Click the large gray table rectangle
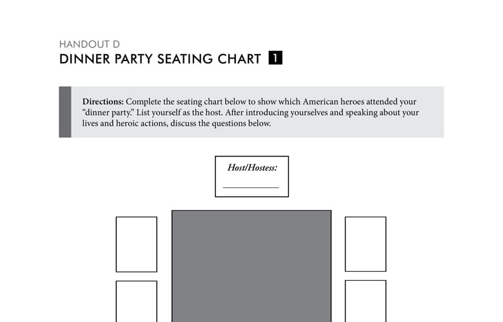Image resolution: width=503 pixels, height=322 pixels. tap(252, 264)
